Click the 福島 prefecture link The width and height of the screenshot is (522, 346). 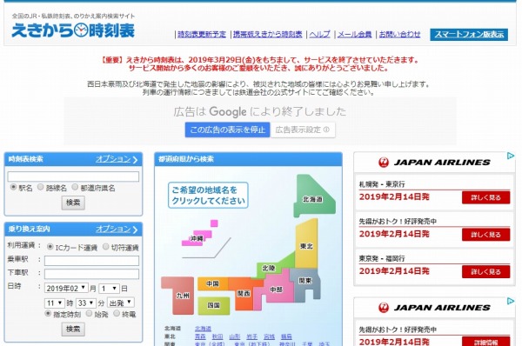click(x=286, y=336)
